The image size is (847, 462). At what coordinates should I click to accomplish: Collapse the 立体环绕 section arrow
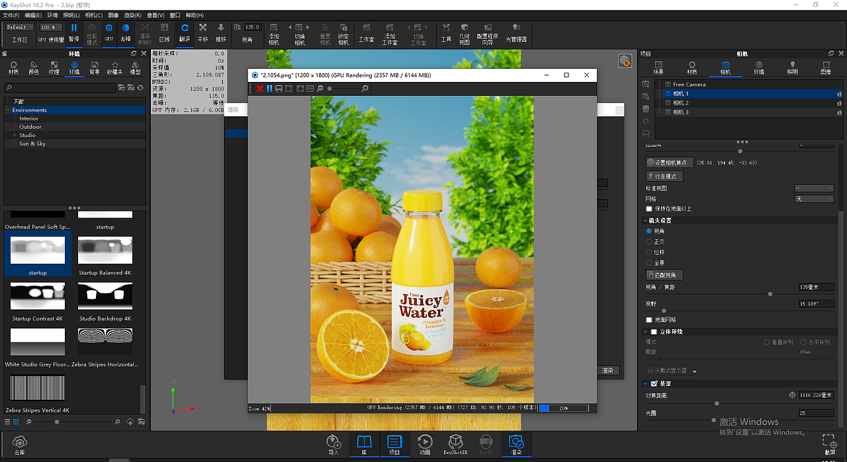pos(645,332)
